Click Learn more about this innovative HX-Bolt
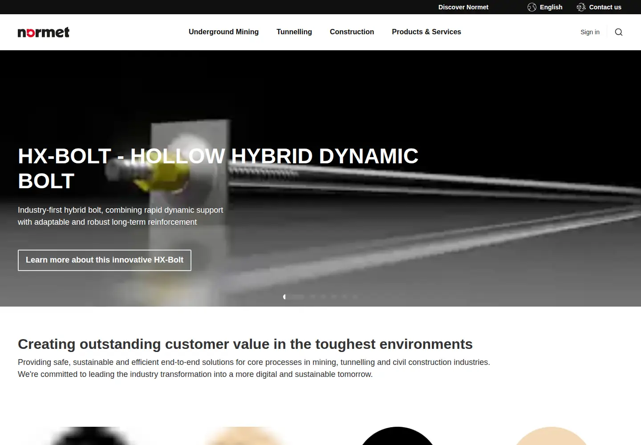The width and height of the screenshot is (641, 445). click(105, 260)
